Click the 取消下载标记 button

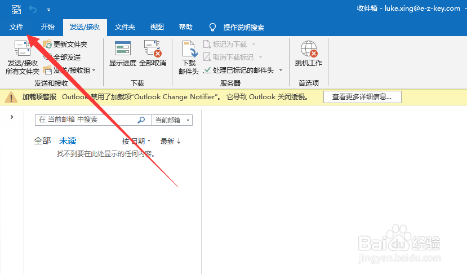coord(229,58)
